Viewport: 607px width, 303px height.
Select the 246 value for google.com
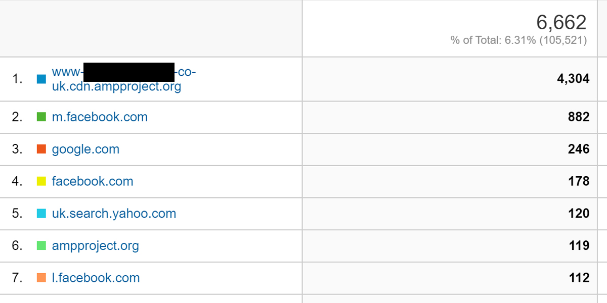(x=578, y=149)
